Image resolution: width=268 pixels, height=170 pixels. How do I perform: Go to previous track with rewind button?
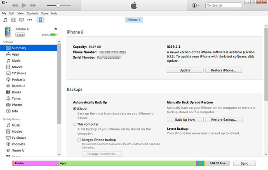point(15,5)
